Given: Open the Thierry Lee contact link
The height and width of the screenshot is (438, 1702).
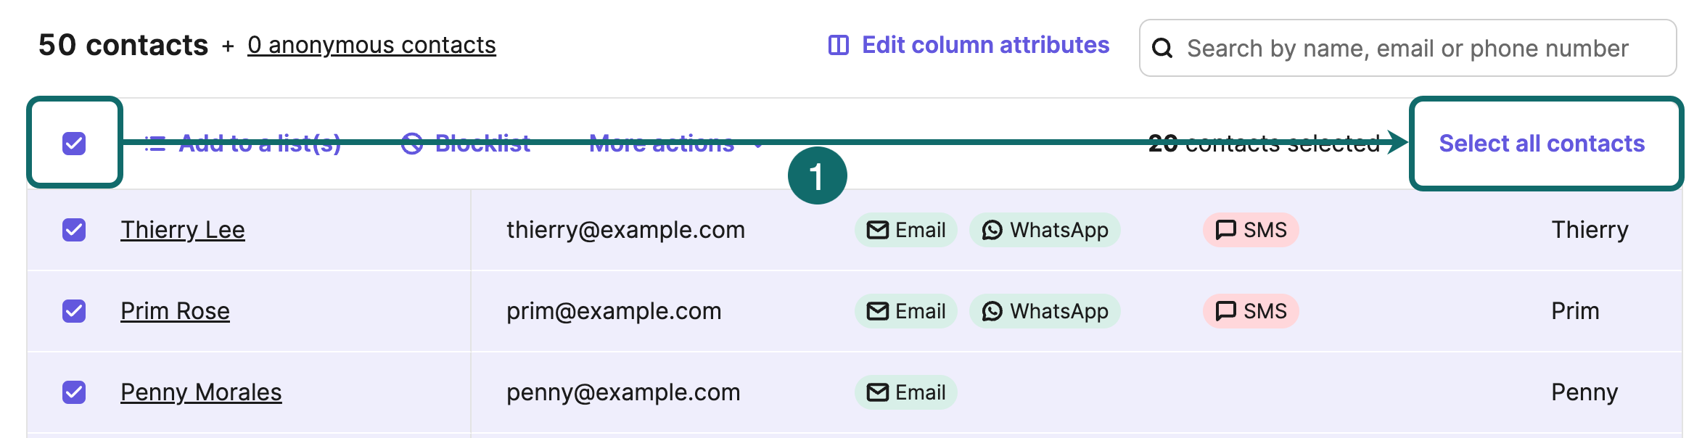Looking at the screenshot, I should coord(183,230).
